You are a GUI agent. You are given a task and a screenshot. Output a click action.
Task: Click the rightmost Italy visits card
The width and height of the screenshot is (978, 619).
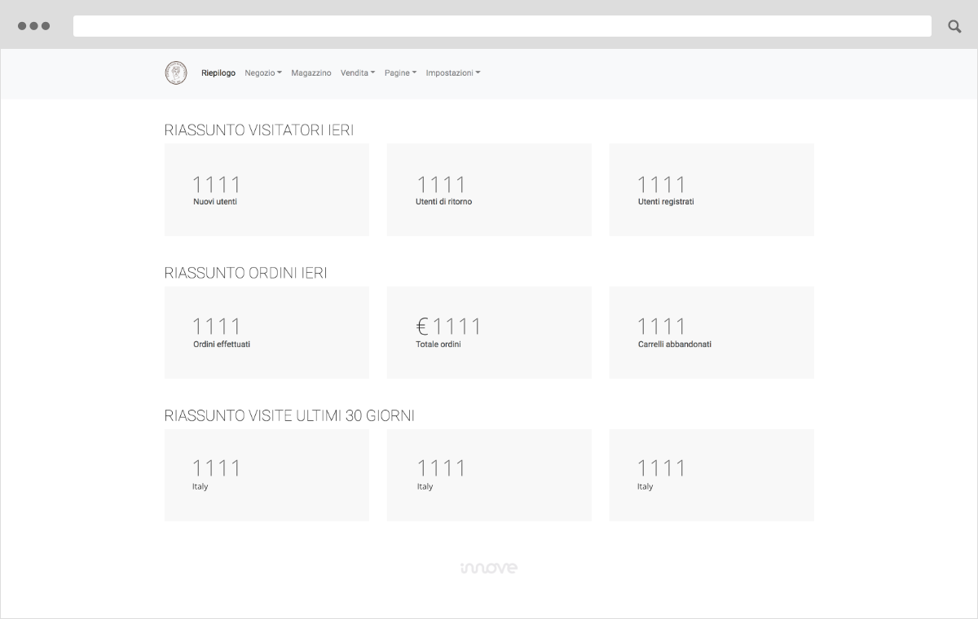(x=711, y=475)
